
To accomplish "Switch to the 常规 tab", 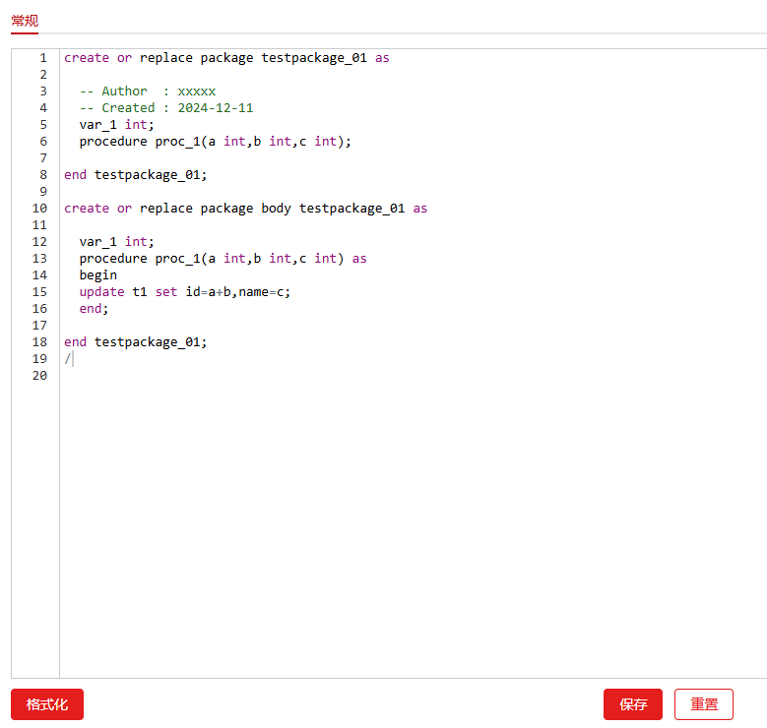I will [x=25, y=21].
